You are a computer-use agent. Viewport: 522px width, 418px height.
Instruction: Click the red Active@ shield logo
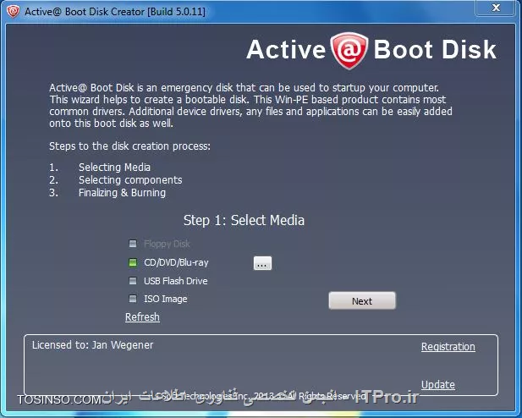point(349,50)
